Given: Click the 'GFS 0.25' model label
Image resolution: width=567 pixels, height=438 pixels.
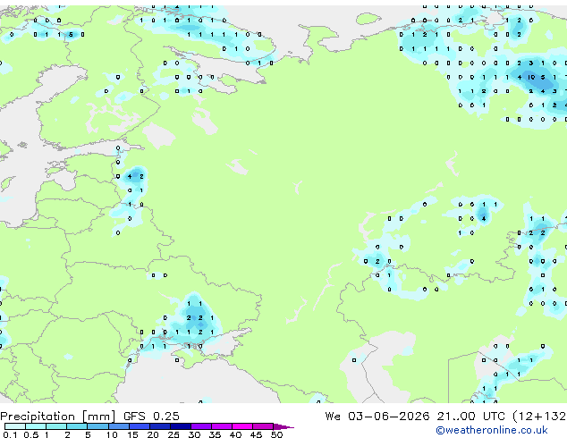Looking at the screenshot, I should (151, 417).
